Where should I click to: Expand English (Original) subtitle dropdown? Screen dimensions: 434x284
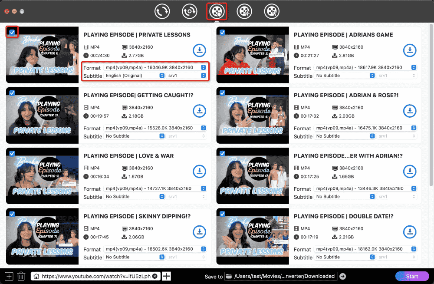pyautogui.click(x=135, y=76)
